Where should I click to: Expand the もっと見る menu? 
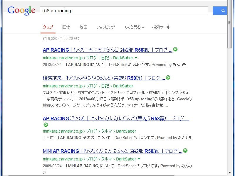pos(134,27)
